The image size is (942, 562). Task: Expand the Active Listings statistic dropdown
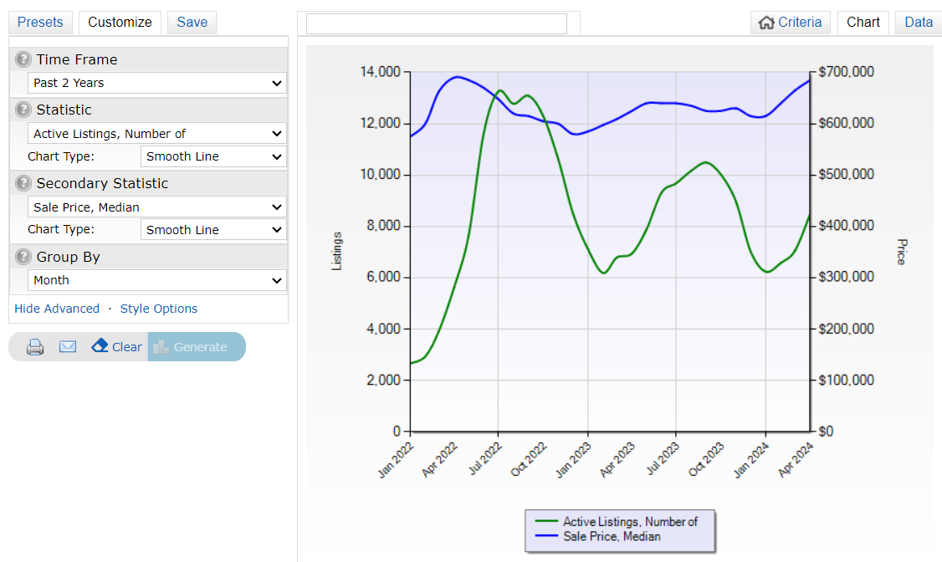(157, 134)
